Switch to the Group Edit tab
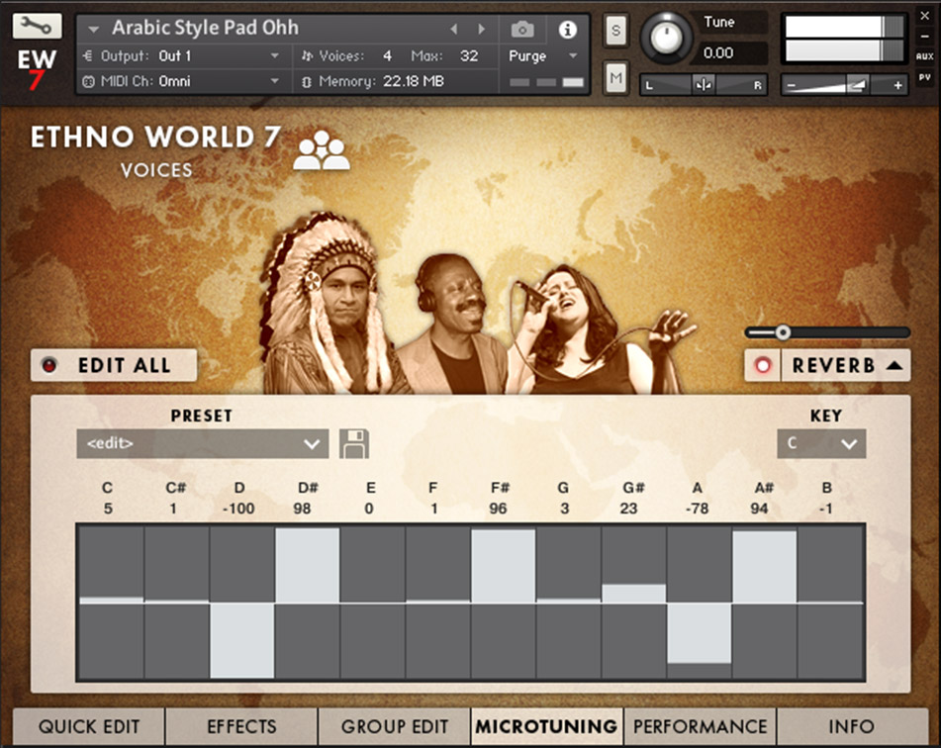The width and height of the screenshot is (941, 748). click(394, 726)
